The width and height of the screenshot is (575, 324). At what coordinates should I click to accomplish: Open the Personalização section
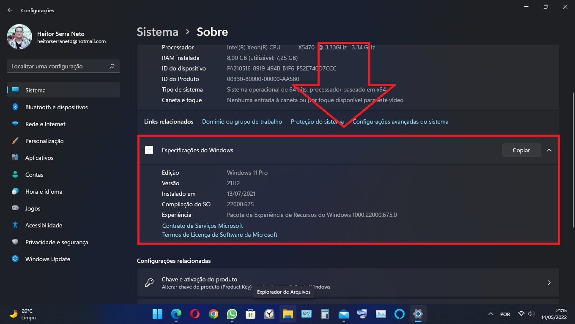tap(63, 141)
